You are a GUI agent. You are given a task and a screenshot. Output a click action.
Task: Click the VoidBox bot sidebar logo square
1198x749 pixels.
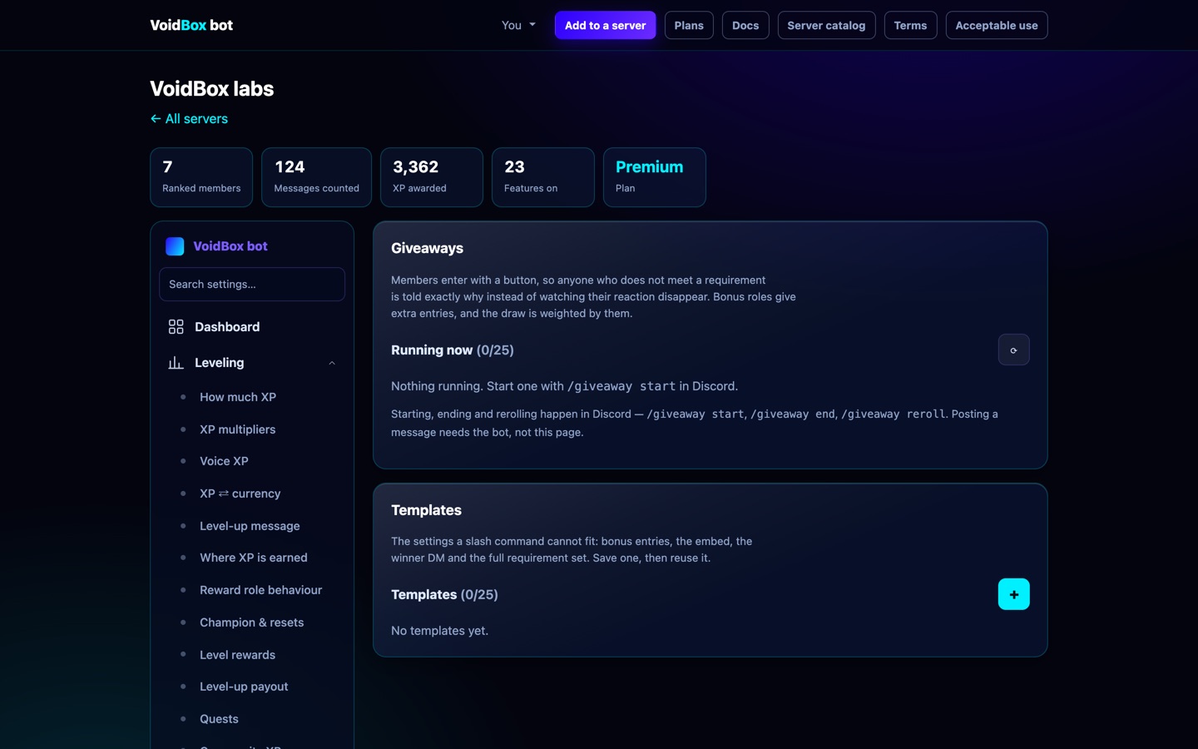[175, 246]
